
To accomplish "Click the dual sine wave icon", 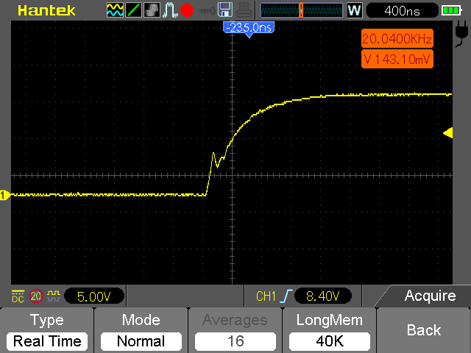I will pos(115,10).
